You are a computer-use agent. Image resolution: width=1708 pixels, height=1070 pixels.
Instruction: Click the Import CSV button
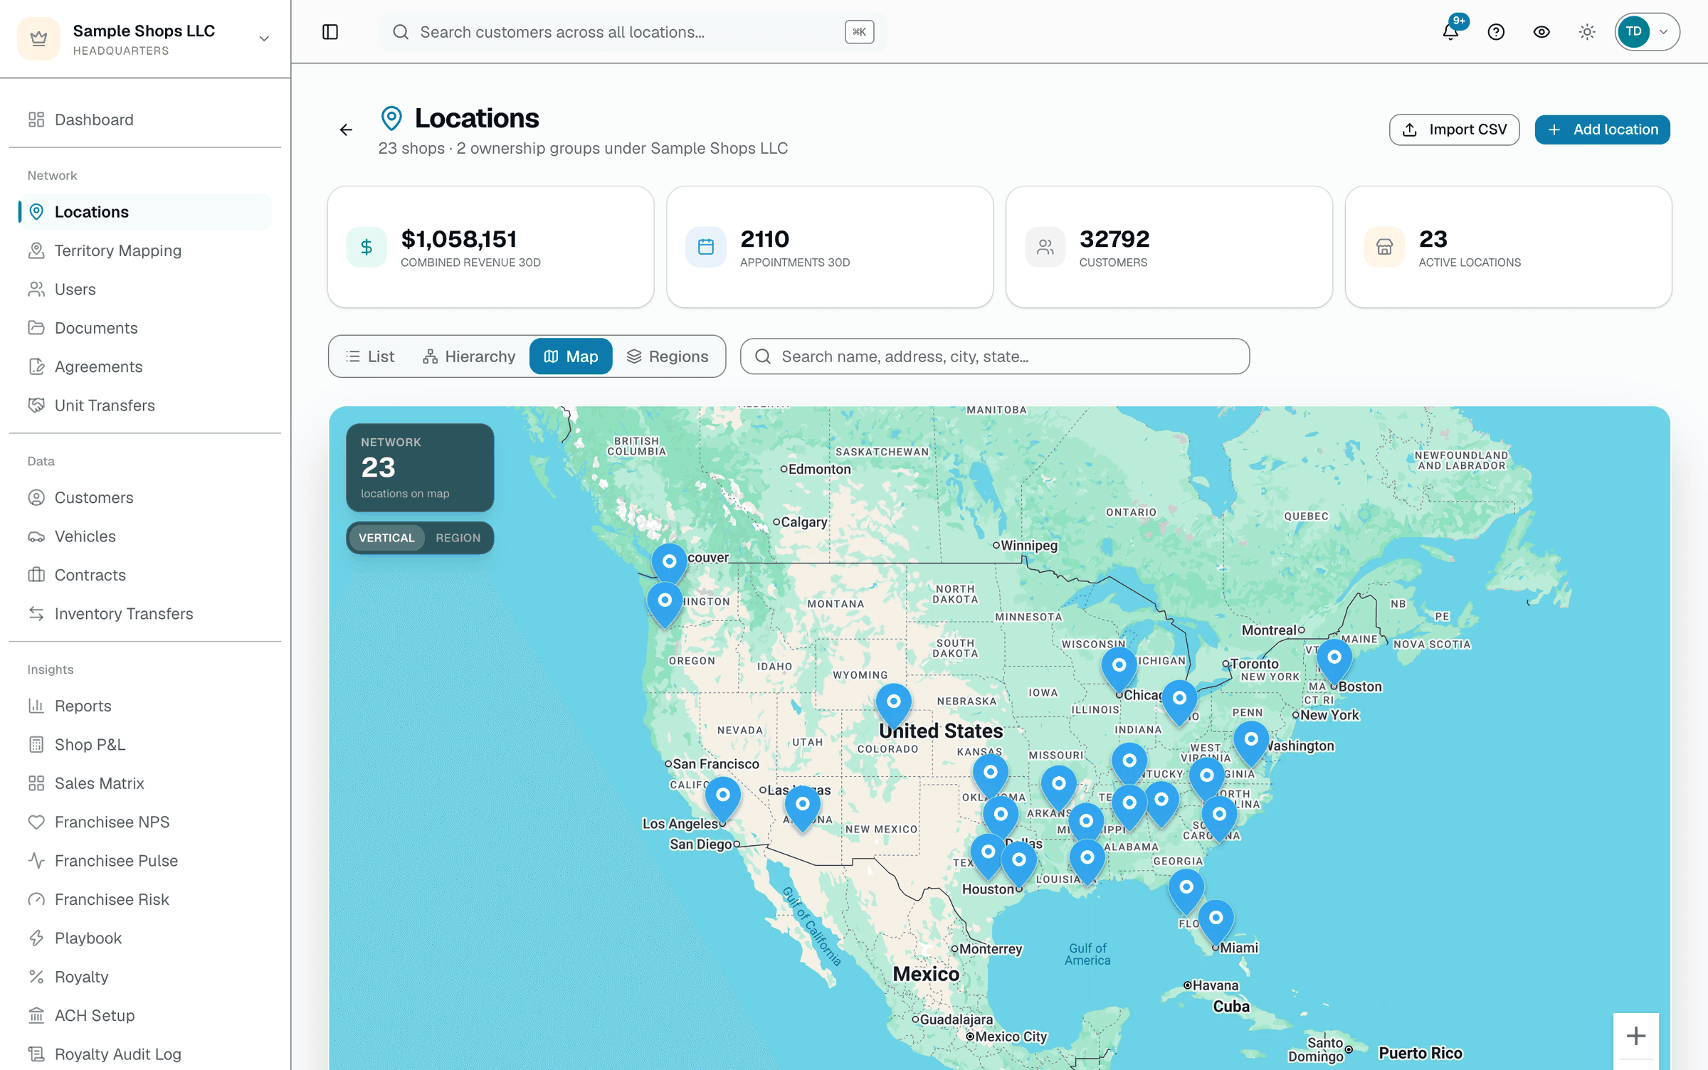tap(1454, 129)
